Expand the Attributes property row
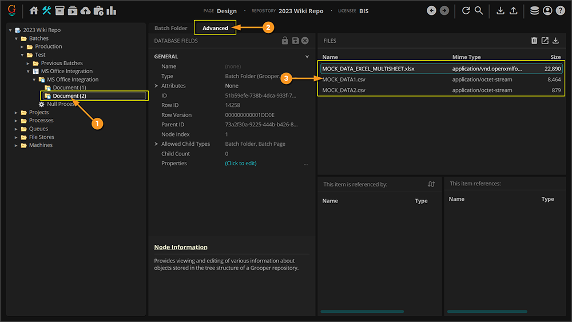572x322 pixels. tap(156, 86)
